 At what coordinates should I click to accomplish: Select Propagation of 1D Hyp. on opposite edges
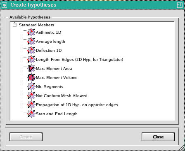[x=77, y=105]
